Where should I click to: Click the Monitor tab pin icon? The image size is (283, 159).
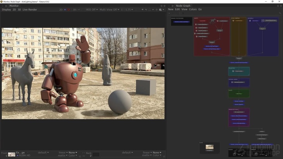point(6,6)
